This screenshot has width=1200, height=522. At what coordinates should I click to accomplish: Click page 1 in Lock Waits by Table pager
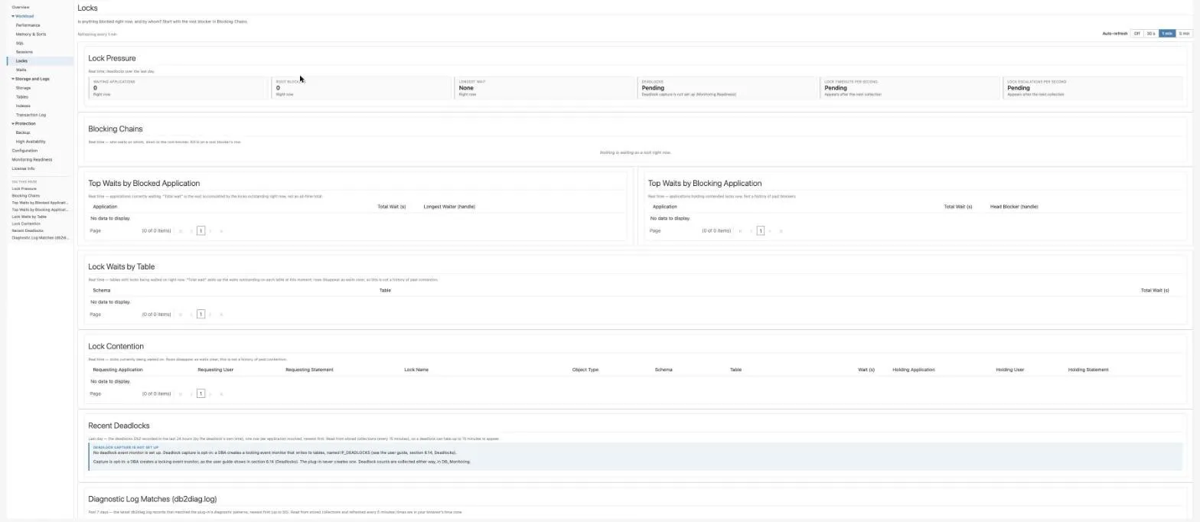201,314
